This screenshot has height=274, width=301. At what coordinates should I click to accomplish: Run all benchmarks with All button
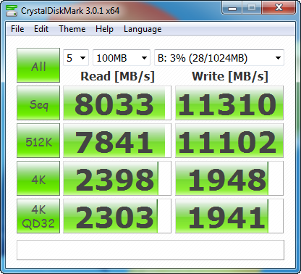[38, 65]
